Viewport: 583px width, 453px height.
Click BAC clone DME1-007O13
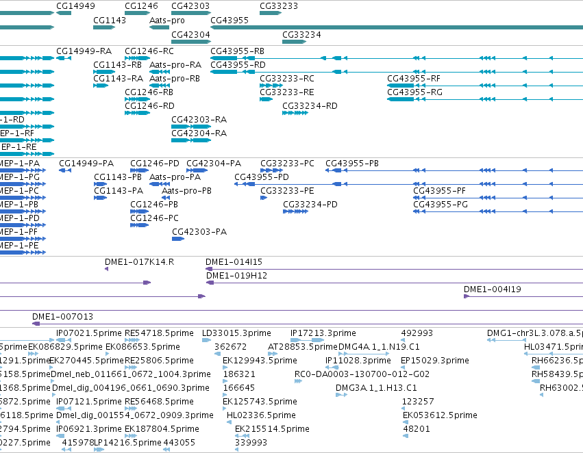(x=62, y=317)
